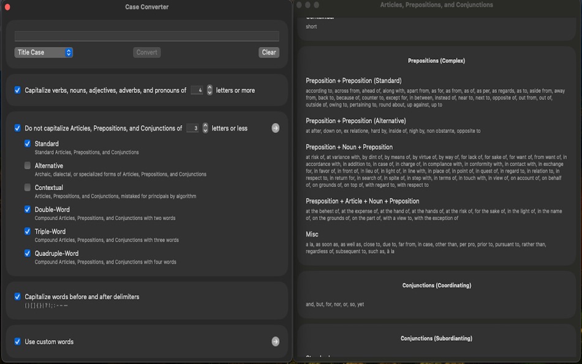The image size is (582, 364).
Task: Click the letters or less number field
Action: [x=192, y=128]
